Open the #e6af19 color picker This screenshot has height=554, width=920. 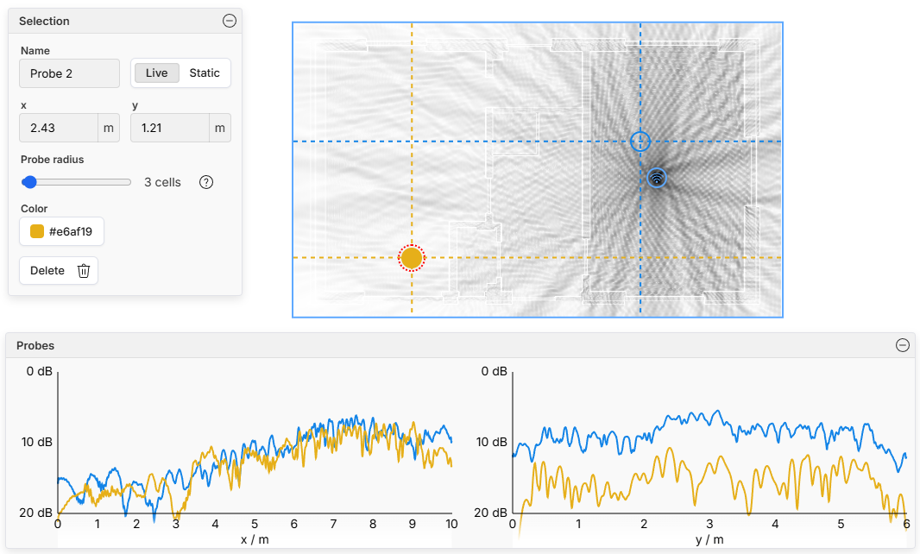coord(61,231)
